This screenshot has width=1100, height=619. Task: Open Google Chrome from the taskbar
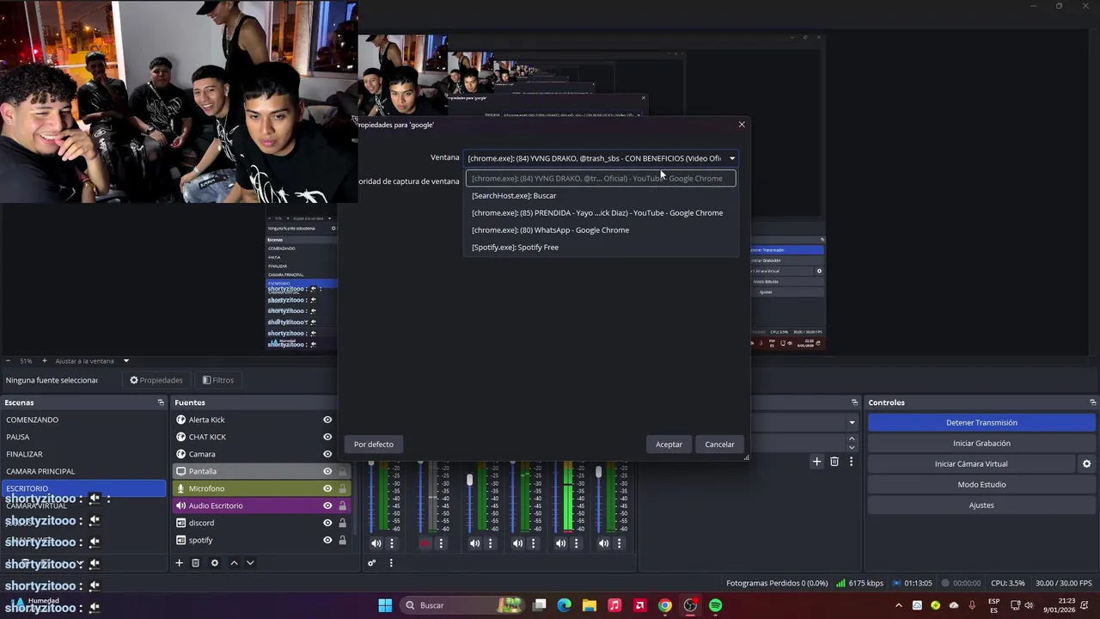coord(664,605)
